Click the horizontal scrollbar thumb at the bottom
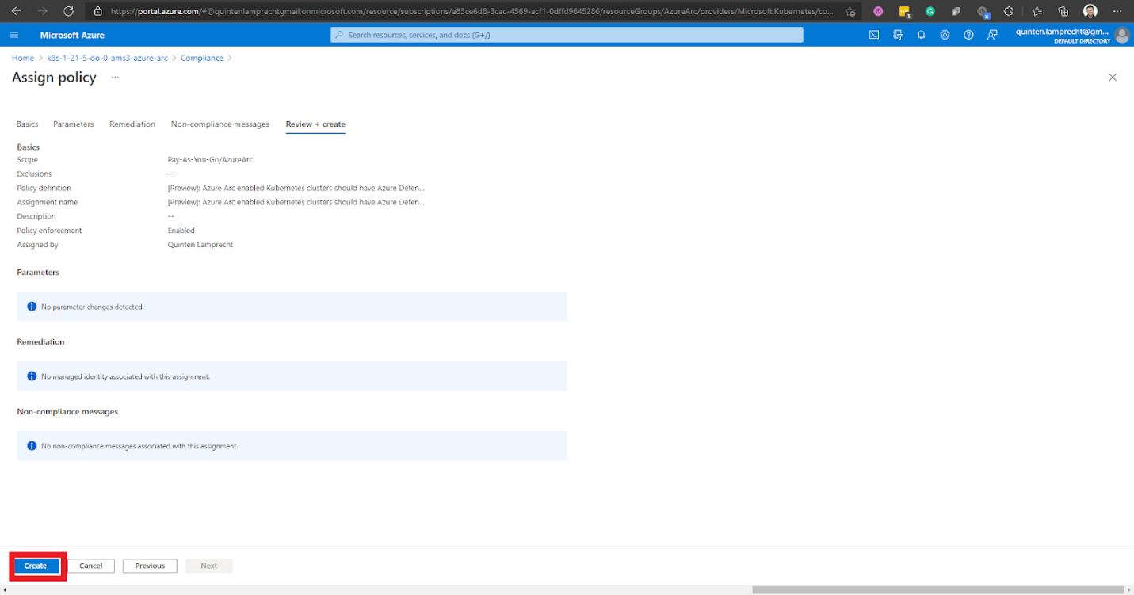Viewport: 1134px width, 595px height. tap(937, 590)
